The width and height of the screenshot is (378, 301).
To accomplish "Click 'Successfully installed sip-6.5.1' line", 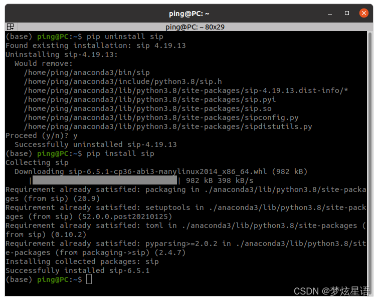I will pyautogui.click(x=78, y=270).
